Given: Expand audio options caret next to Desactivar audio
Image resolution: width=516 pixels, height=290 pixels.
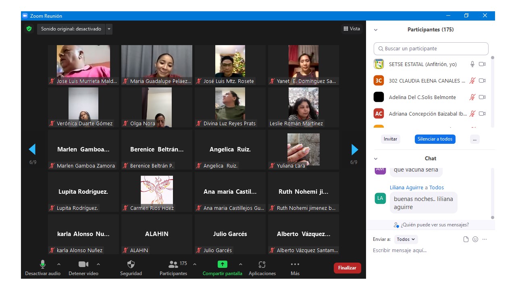Looking at the screenshot, I should pyautogui.click(x=59, y=264).
